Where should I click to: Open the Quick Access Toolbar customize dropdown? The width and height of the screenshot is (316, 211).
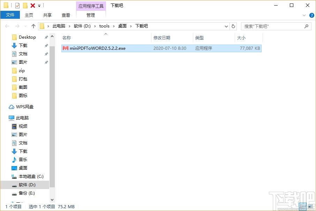[x=39, y=5]
